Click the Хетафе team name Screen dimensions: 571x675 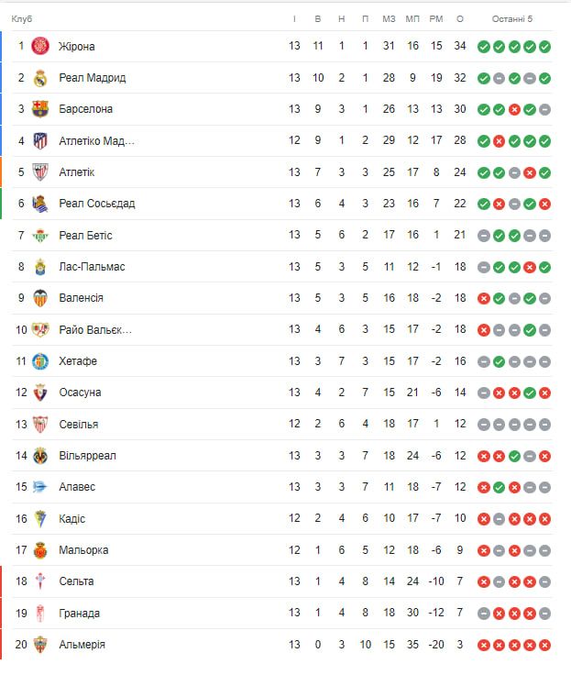(x=78, y=361)
